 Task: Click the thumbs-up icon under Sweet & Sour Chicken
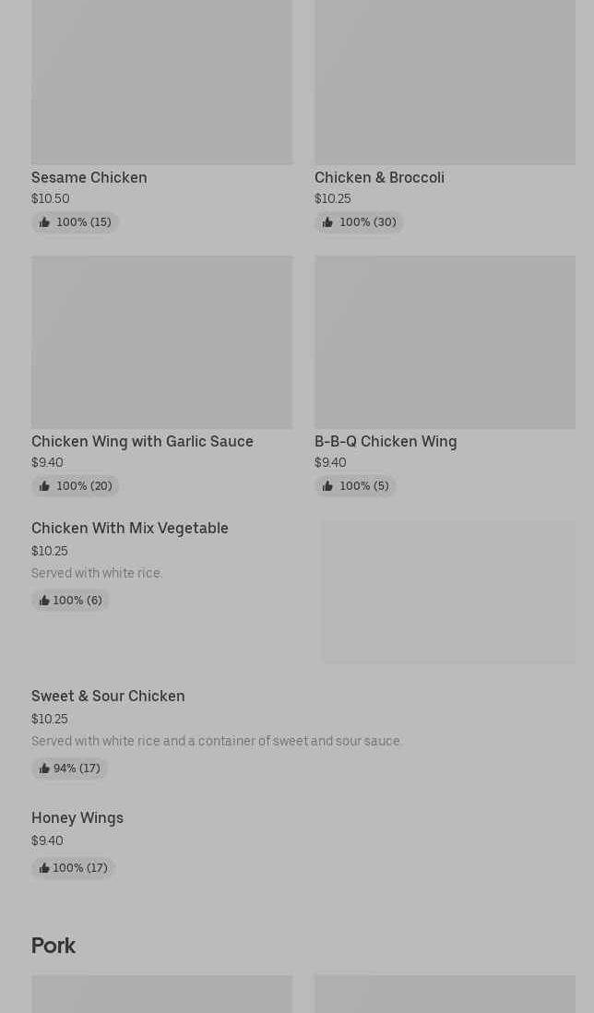point(44,769)
